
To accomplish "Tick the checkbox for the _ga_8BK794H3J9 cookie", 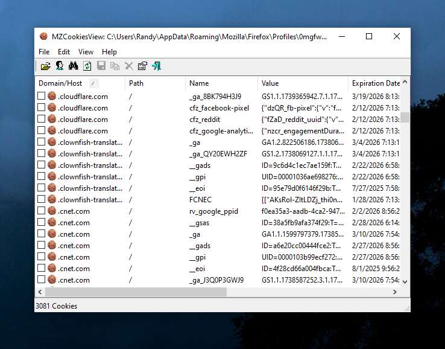I will pos(41,96).
